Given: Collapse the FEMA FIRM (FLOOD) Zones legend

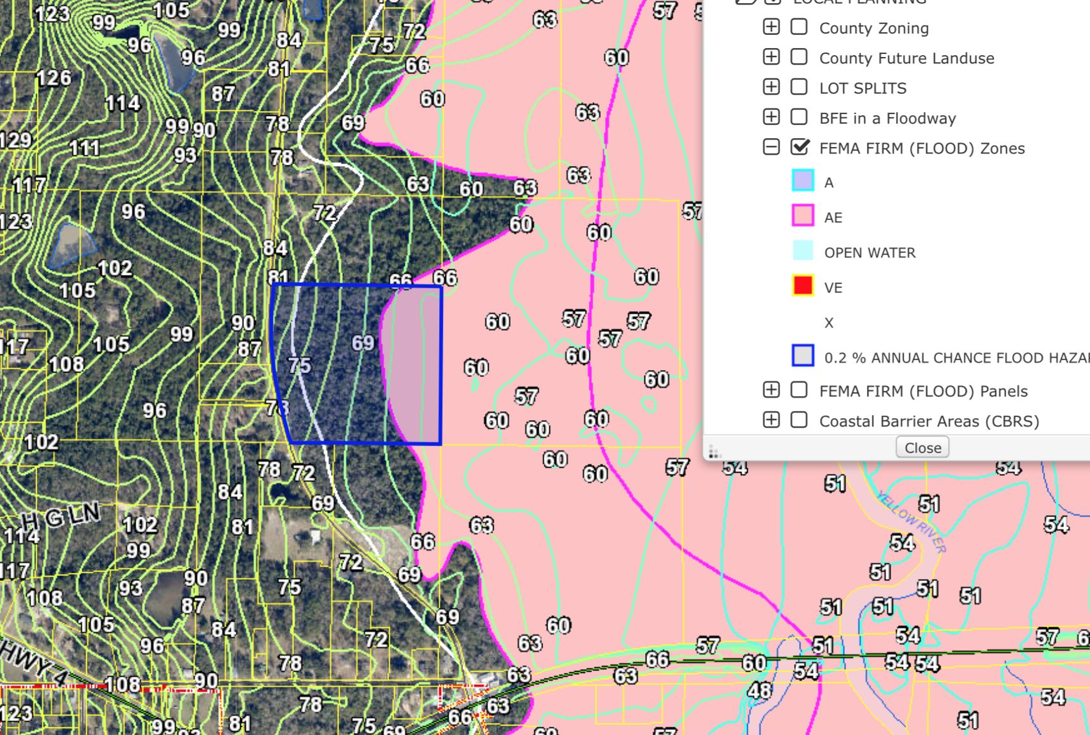Looking at the screenshot, I should click(x=771, y=148).
